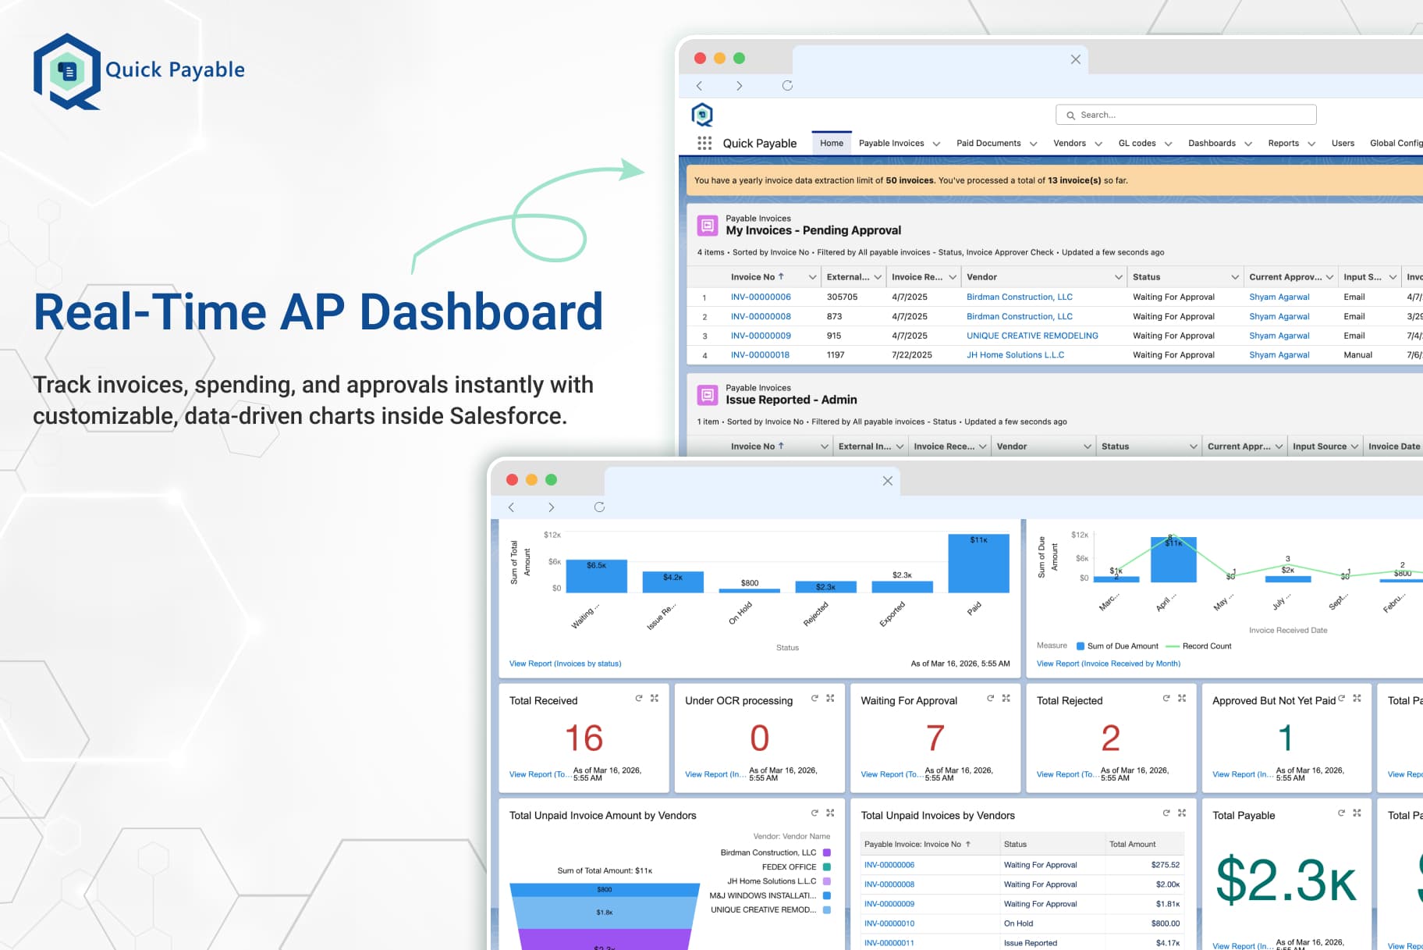Open the Paid Documents nav dropdown
Viewport: 1423px width, 950px height.
[x=1033, y=144]
